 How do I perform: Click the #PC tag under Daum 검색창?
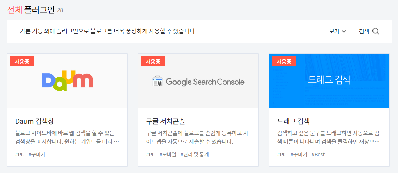(x=20, y=154)
